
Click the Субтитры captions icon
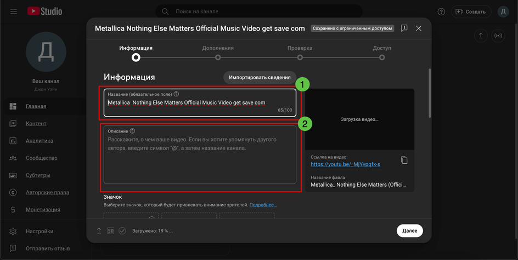tap(13, 175)
